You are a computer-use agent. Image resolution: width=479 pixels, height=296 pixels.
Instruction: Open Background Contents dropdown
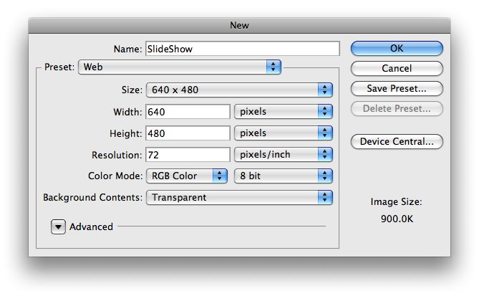240,197
